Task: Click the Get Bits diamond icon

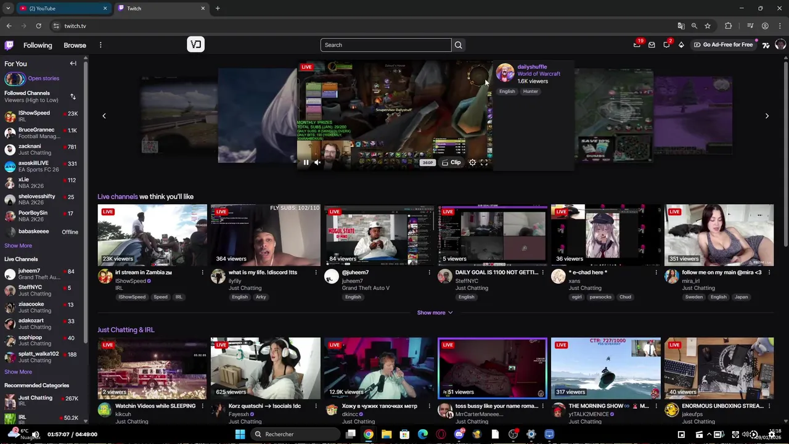Action: click(681, 44)
